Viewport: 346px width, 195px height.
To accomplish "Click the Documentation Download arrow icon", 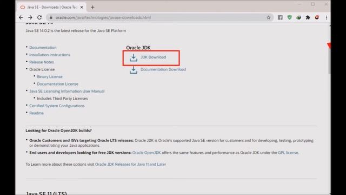I will point(134,70).
